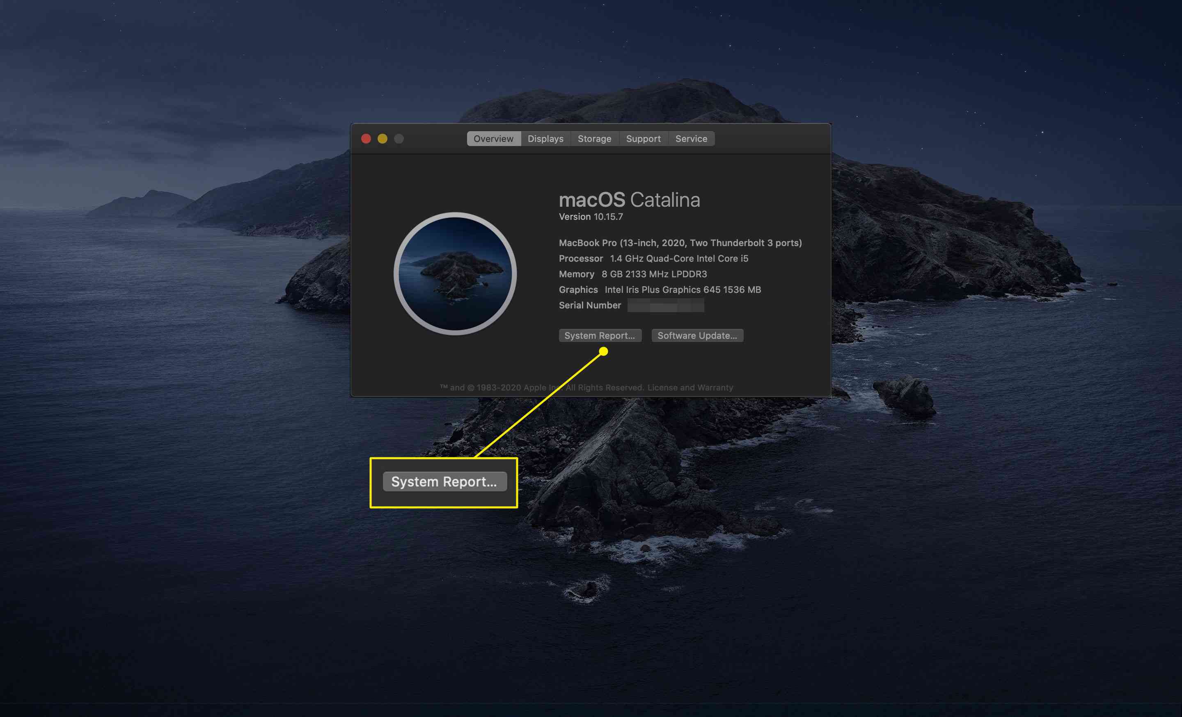Click the Processor 1.4 GHz Quad-Core line
The width and height of the screenshot is (1182, 717).
tap(653, 258)
